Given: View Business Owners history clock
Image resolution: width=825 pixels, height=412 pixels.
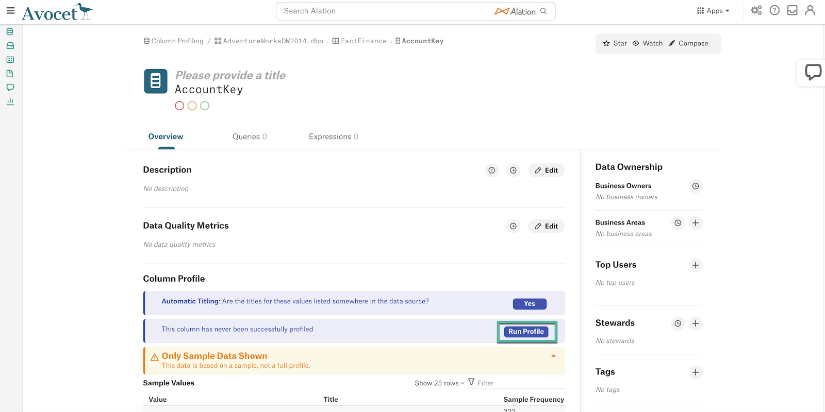Looking at the screenshot, I should tap(696, 186).
